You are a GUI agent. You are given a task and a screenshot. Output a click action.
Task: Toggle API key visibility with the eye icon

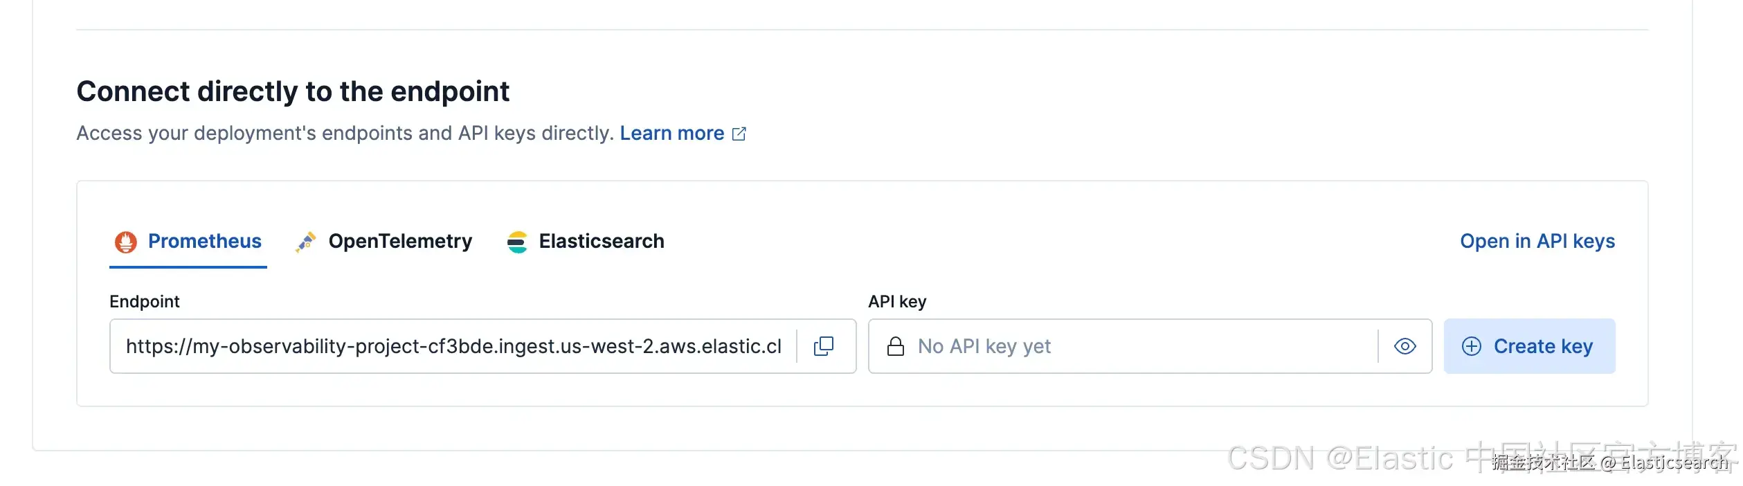(x=1405, y=346)
